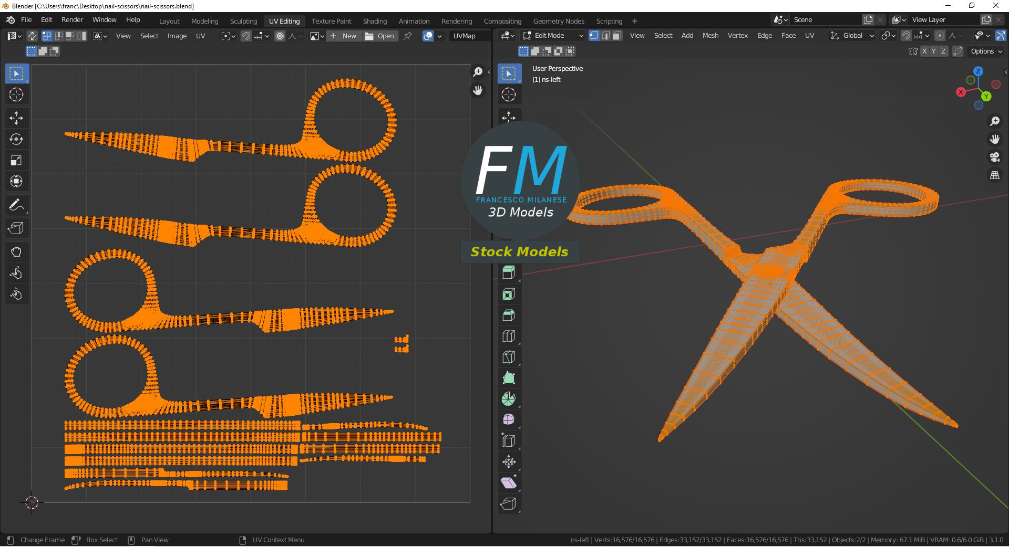The image size is (1009, 547).
Task: Toggle UV editor overlays
Action: coord(428,36)
